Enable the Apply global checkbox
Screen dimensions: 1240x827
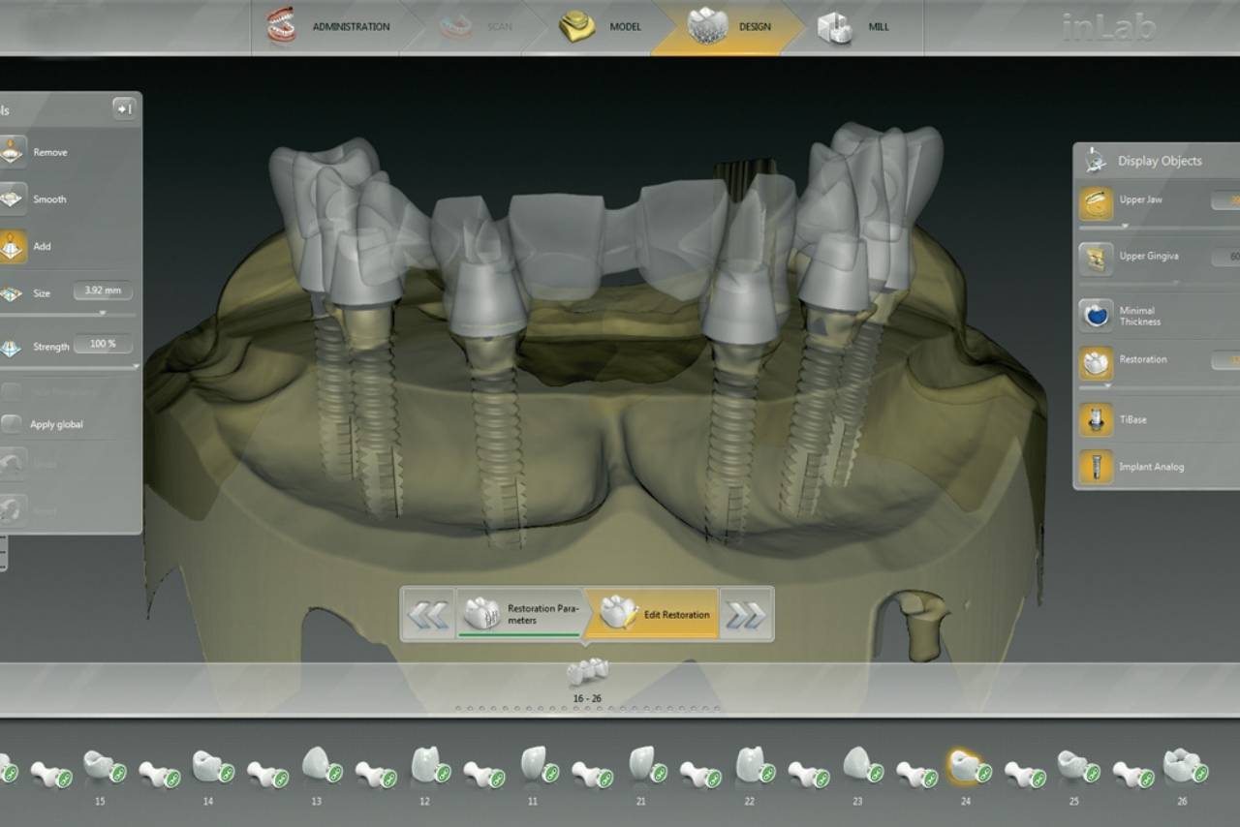(x=12, y=424)
